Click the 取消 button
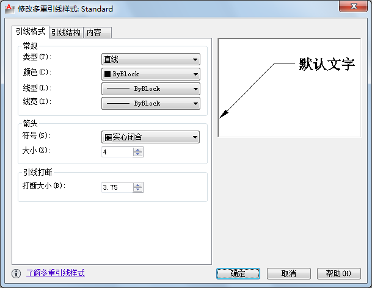This screenshot has height=288, width=372. coord(289,273)
